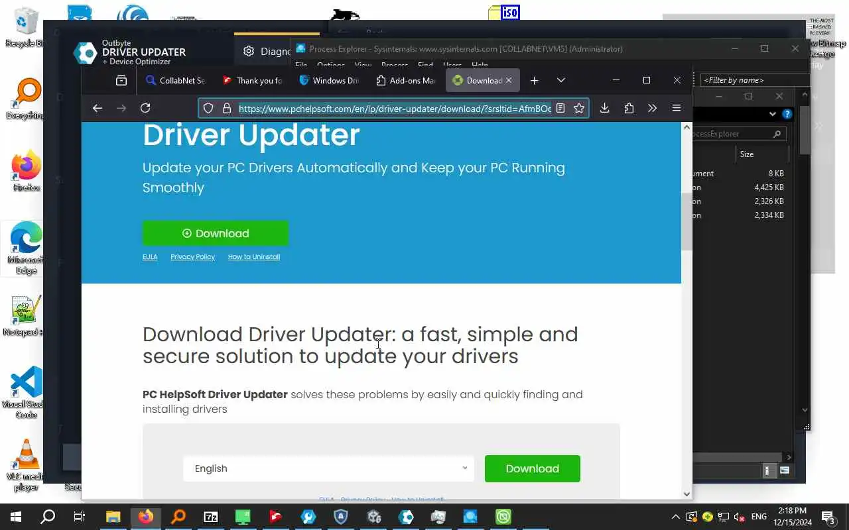Open Firefox desktop shortcut
Image resolution: width=849 pixels, height=530 pixels.
tap(27, 171)
